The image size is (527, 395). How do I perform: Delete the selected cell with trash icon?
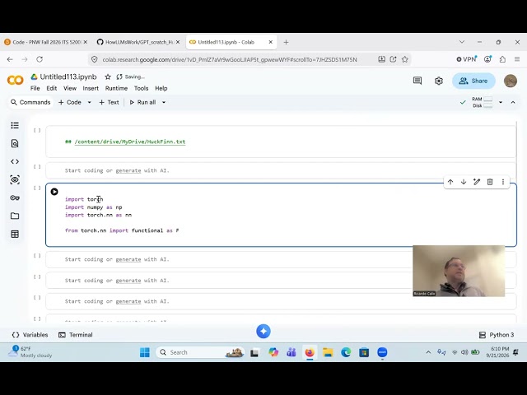click(490, 182)
